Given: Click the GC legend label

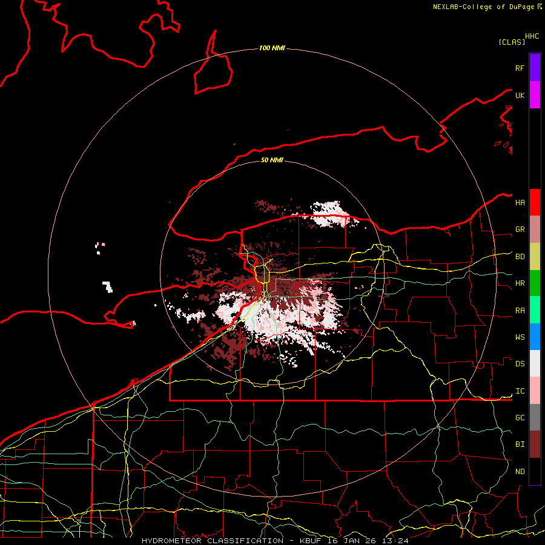Looking at the screenshot, I should click(x=520, y=418).
